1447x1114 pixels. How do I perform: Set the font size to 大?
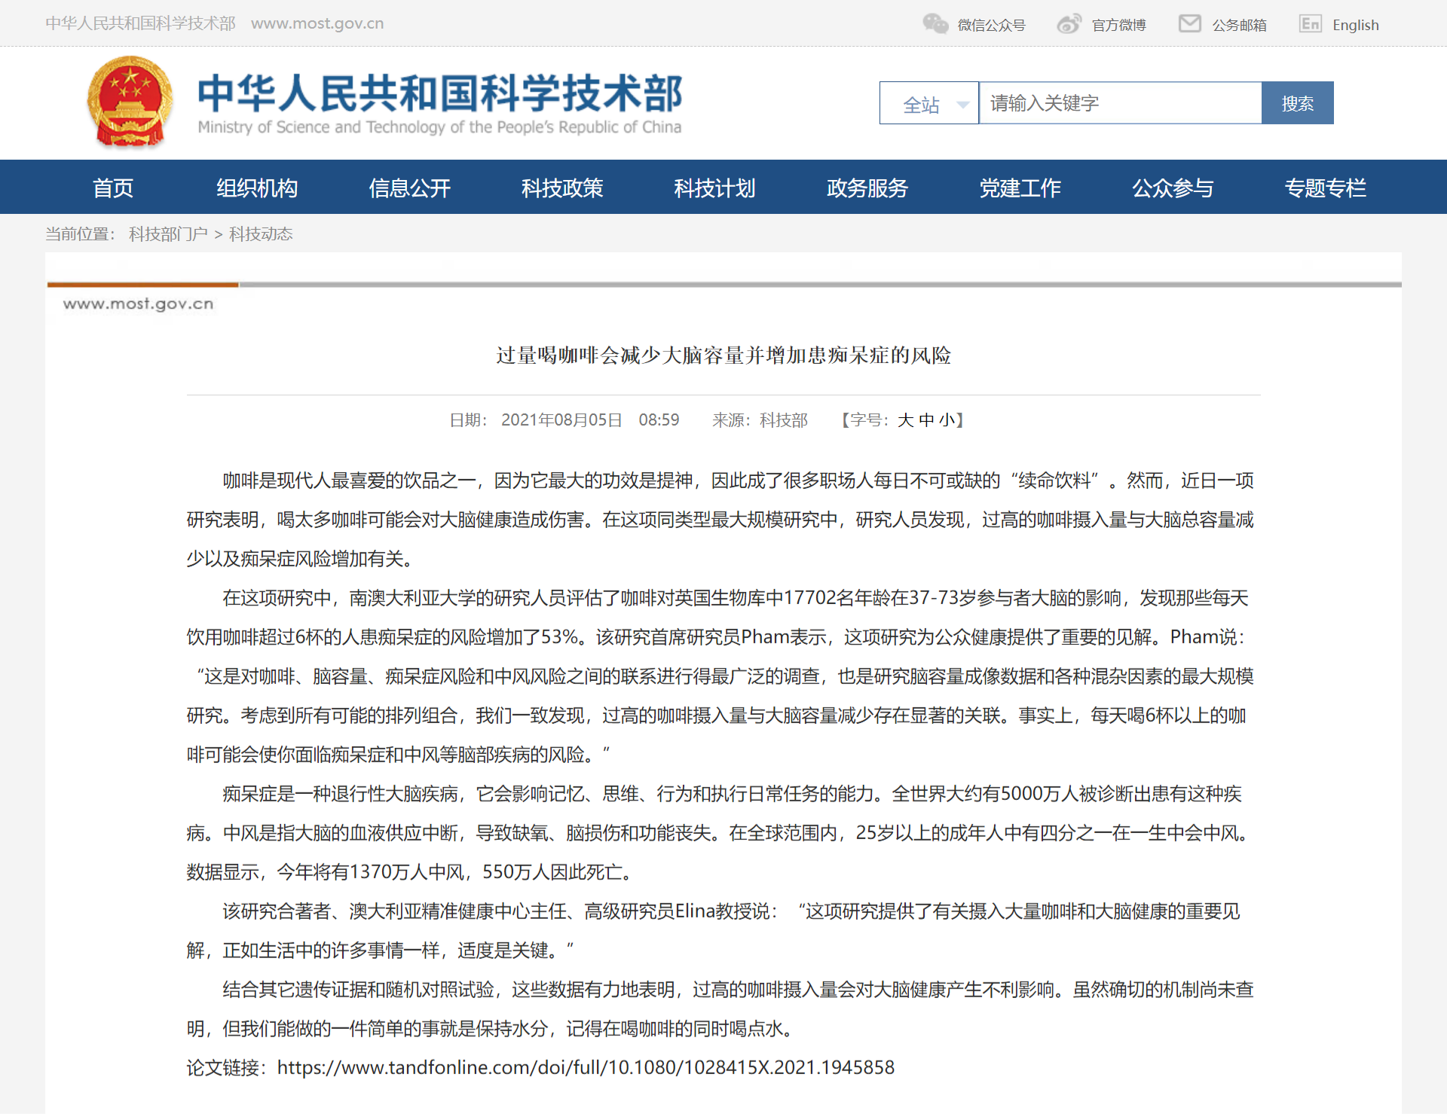tap(905, 420)
